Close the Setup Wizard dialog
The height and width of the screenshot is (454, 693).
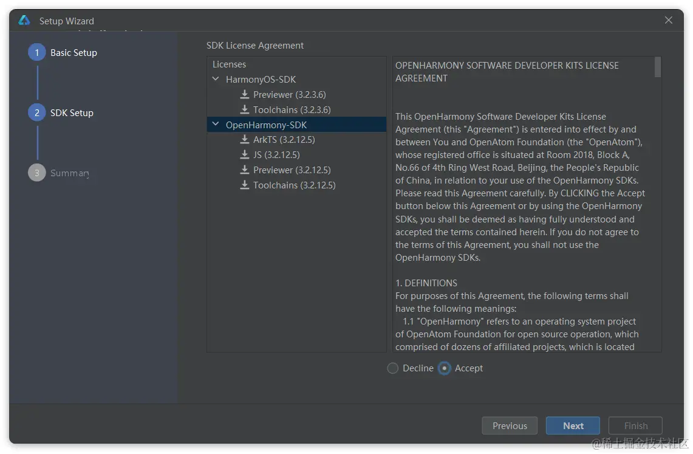tap(669, 20)
